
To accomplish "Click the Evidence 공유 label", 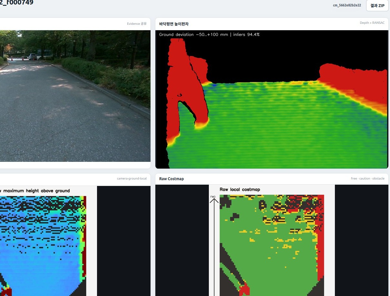I will [137, 24].
